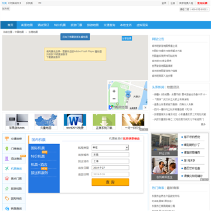
Task: Open the 手机版 link in top bar
Action: point(29,3)
